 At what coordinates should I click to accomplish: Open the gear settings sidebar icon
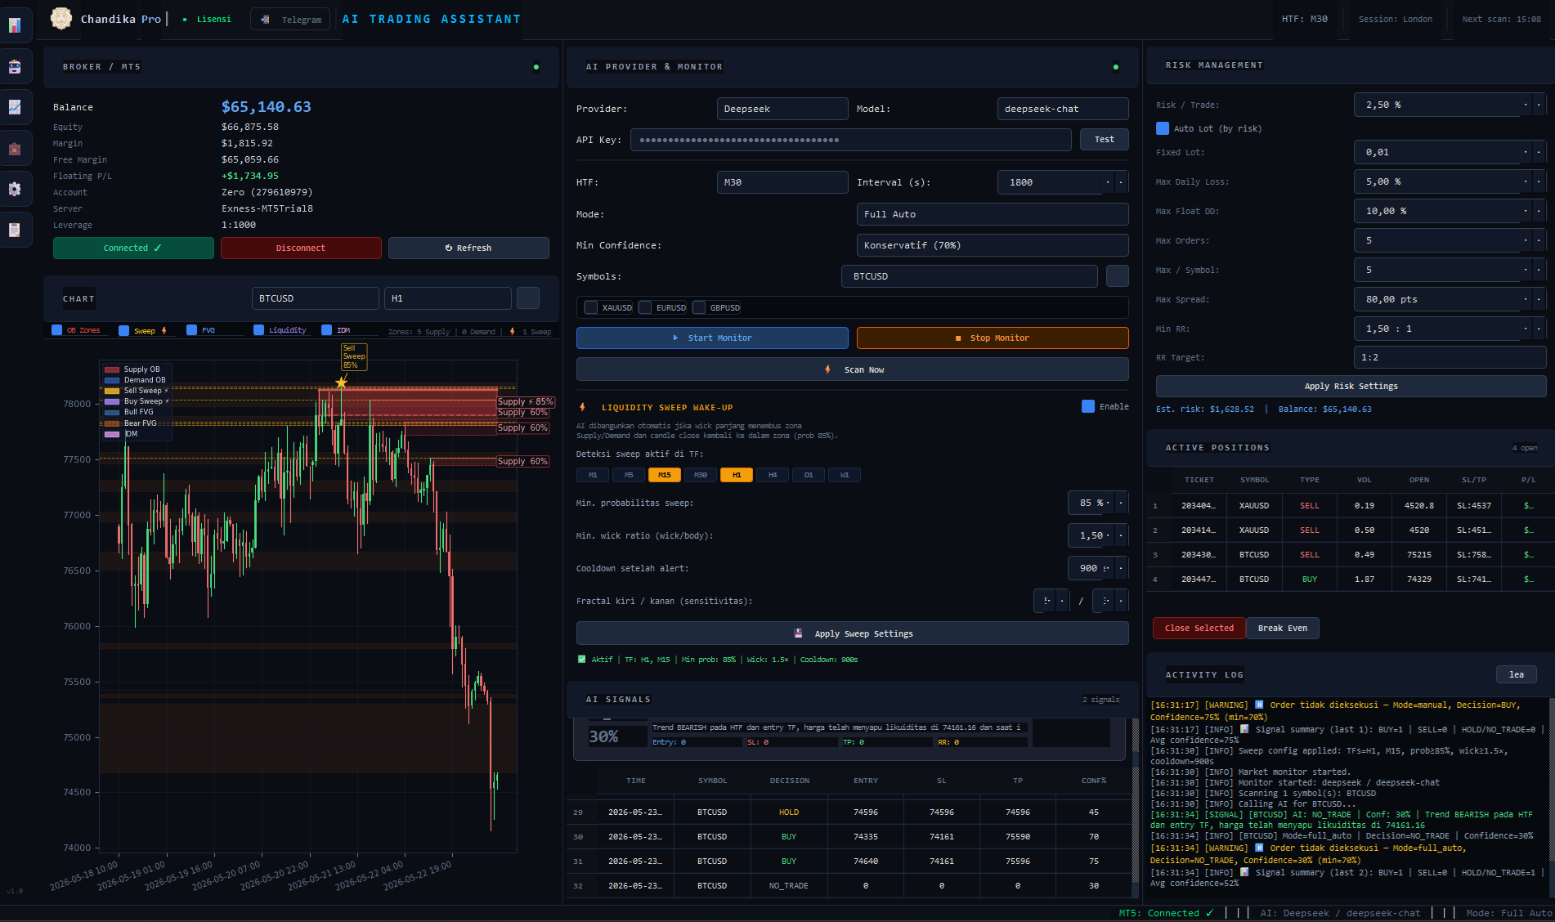tap(15, 189)
